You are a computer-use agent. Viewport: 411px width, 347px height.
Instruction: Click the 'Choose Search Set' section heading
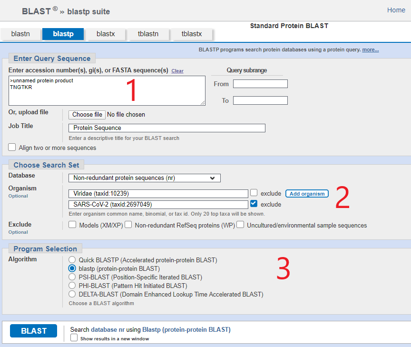click(47, 165)
